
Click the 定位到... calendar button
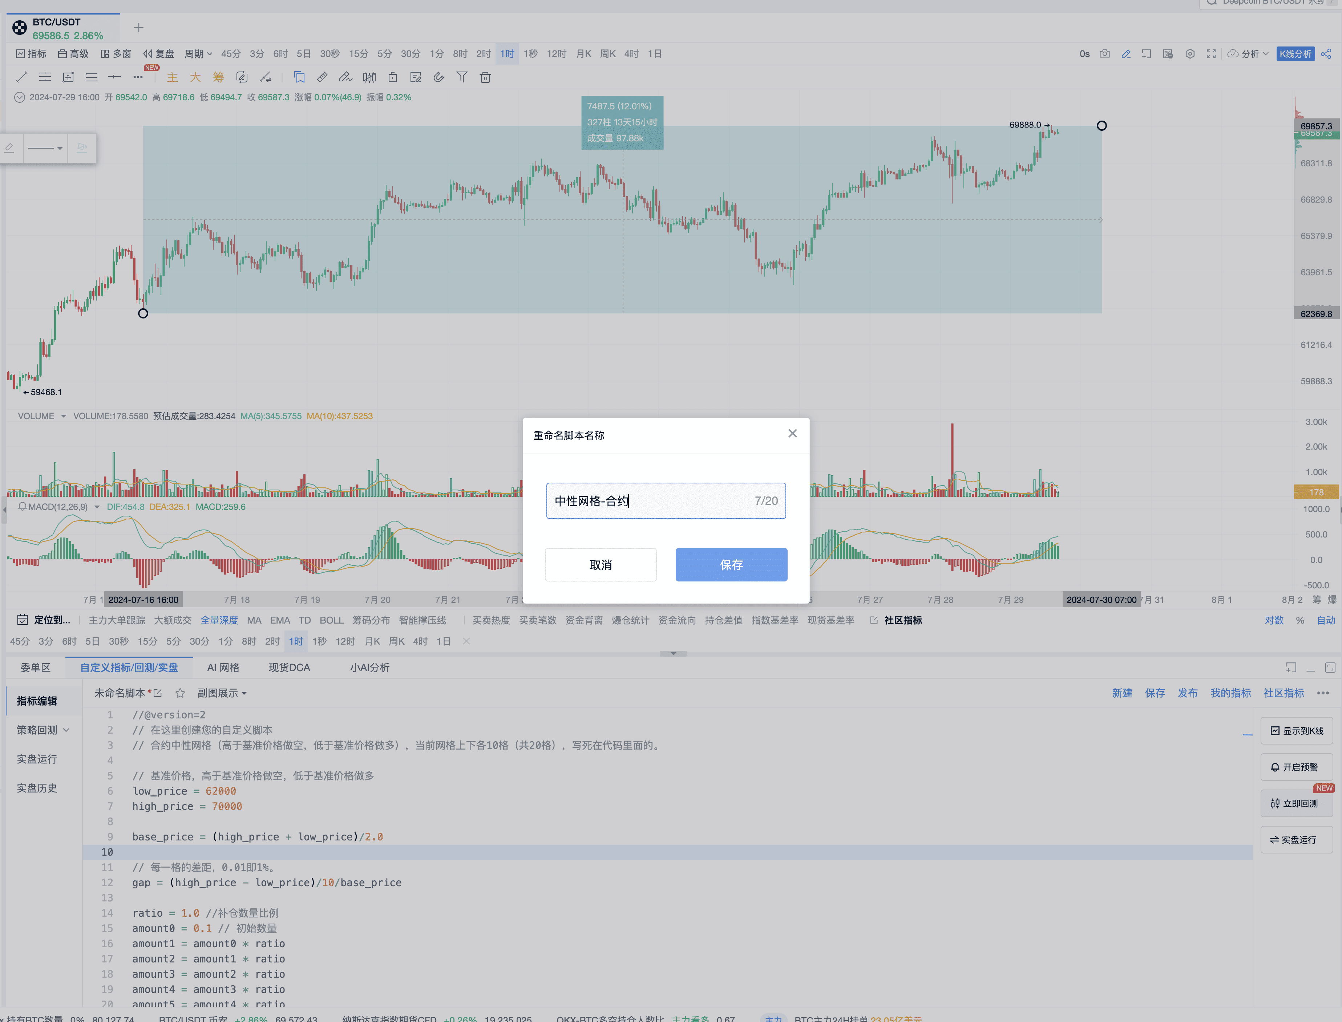[x=44, y=620]
